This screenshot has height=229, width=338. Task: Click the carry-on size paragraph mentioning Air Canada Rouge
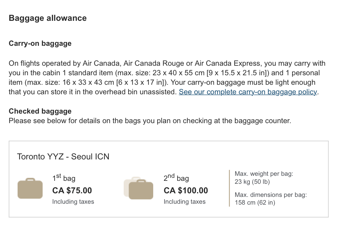[x=167, y=78]
